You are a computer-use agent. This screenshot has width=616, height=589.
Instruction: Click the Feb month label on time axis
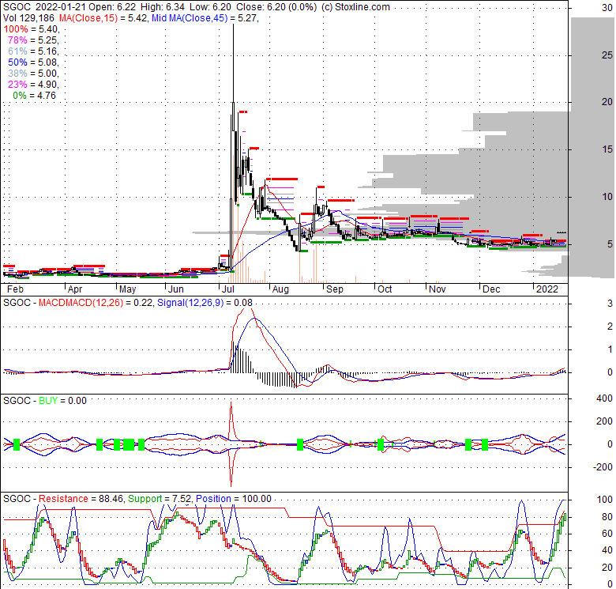coord(15,289)
